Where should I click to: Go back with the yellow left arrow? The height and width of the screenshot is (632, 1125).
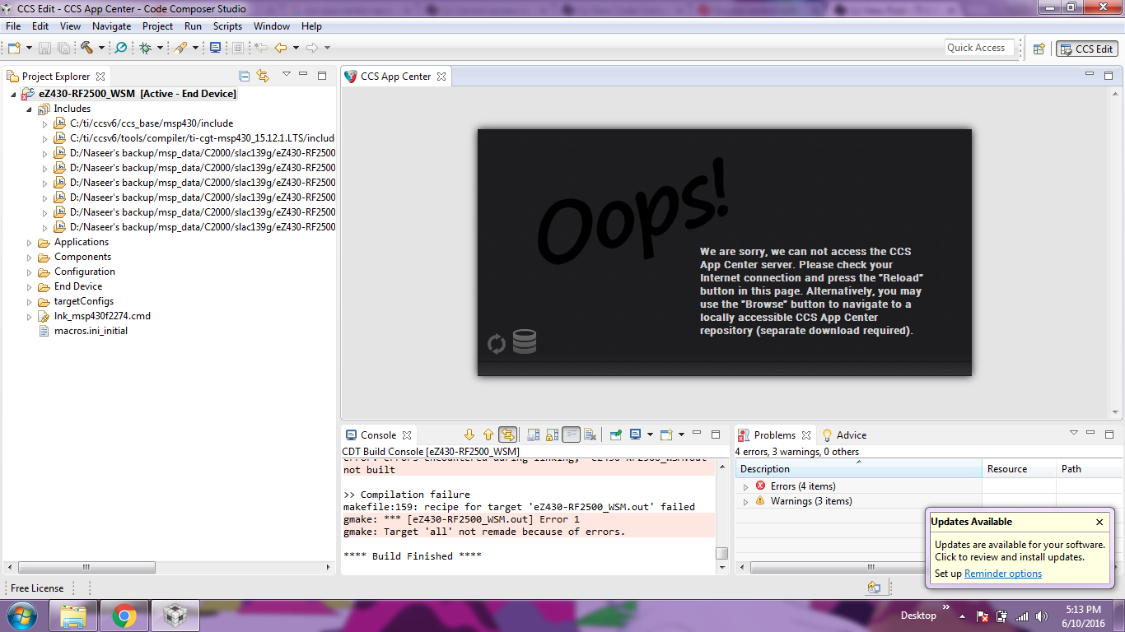[281, 48]
